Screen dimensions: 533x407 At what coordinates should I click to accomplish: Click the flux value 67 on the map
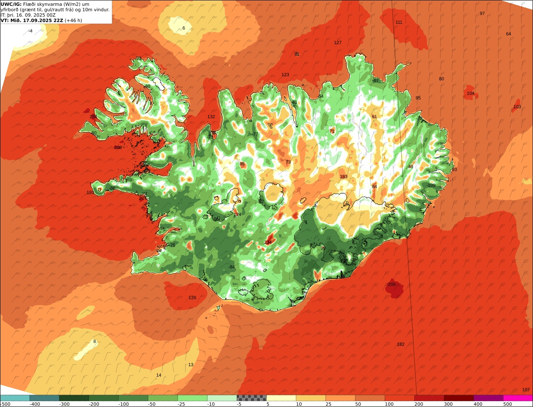(376, 80)
